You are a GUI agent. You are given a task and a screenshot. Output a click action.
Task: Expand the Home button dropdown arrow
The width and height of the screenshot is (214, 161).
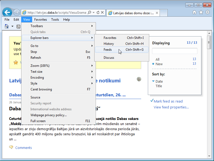(x=12, y=26)
